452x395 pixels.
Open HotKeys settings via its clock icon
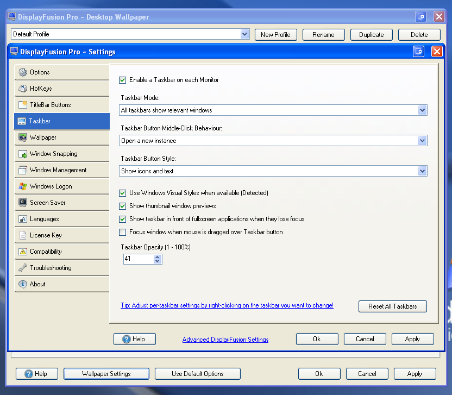22,89
